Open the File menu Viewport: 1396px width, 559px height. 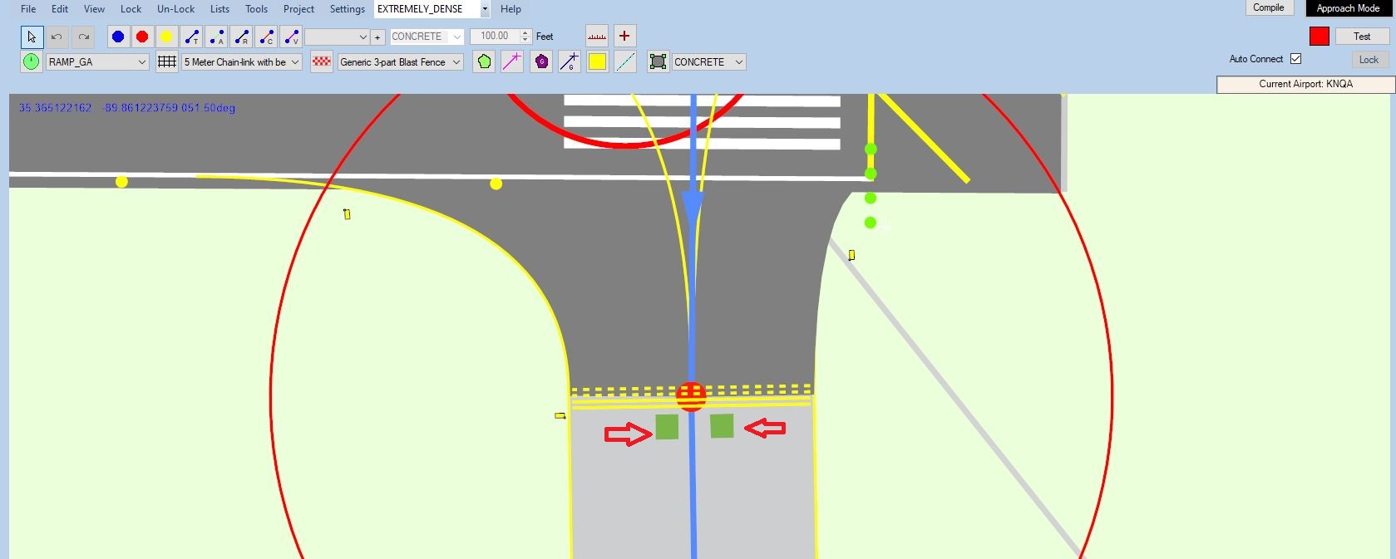(x=28, y=9)
